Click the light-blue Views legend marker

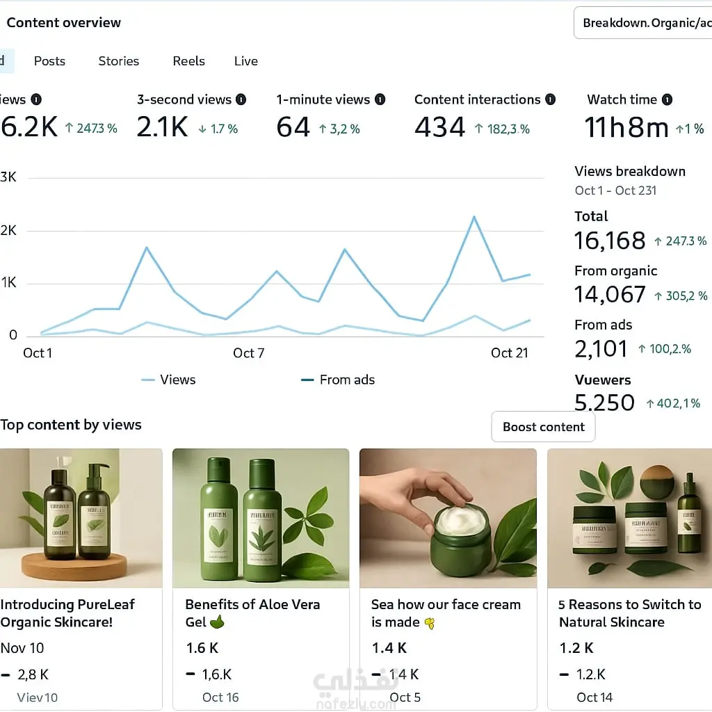pos(148,380)
